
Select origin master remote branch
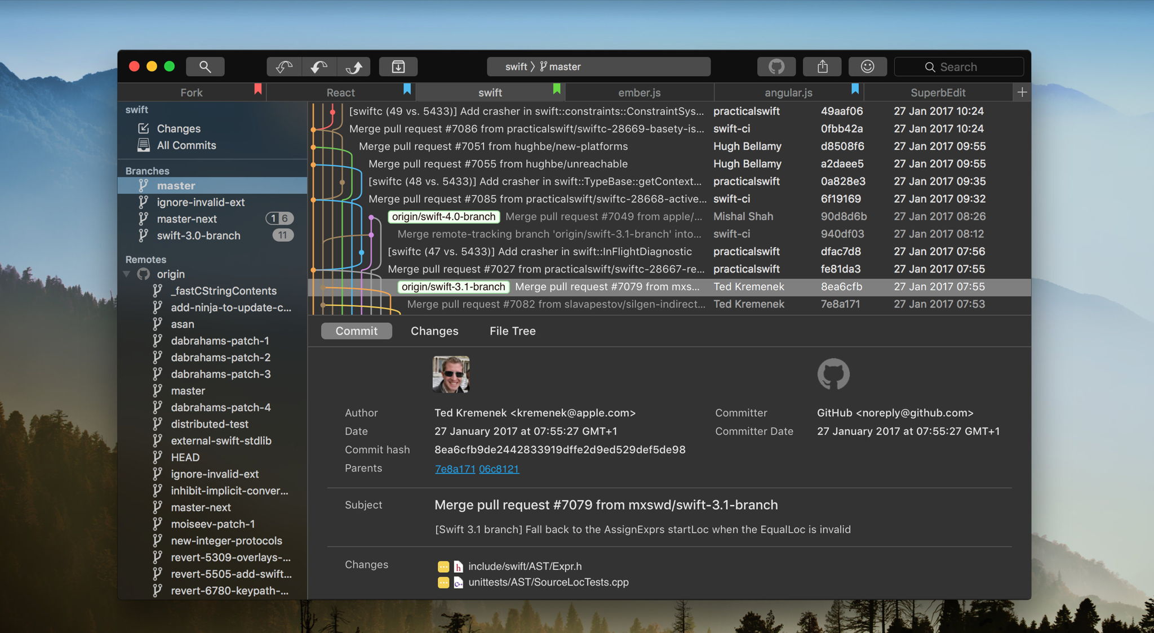pyautogui.click(x=188, y=391)
